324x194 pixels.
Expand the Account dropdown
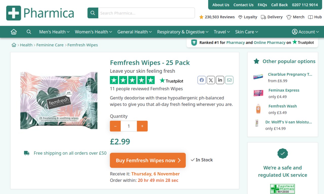(305, 32)
